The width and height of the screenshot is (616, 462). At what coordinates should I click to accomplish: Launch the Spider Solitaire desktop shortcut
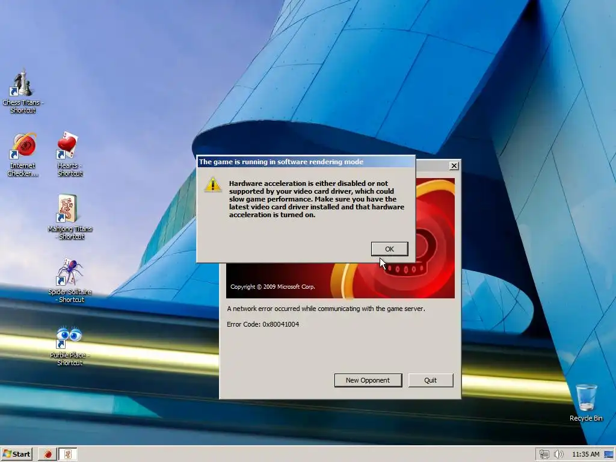(69, 280)
